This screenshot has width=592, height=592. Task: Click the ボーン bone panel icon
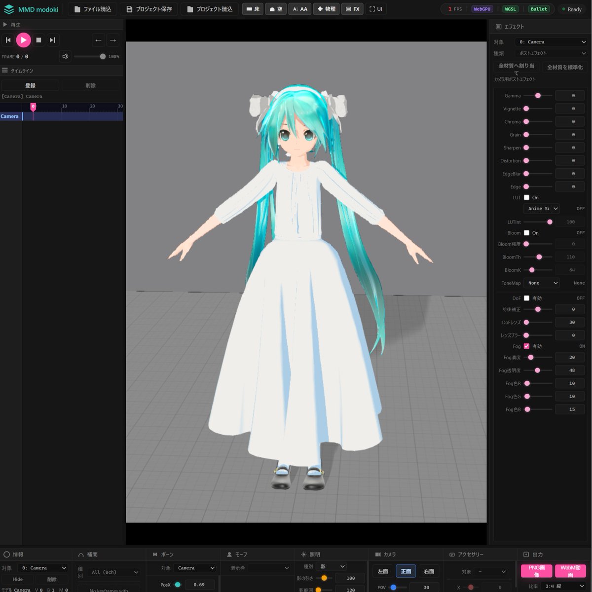(155, 555)
